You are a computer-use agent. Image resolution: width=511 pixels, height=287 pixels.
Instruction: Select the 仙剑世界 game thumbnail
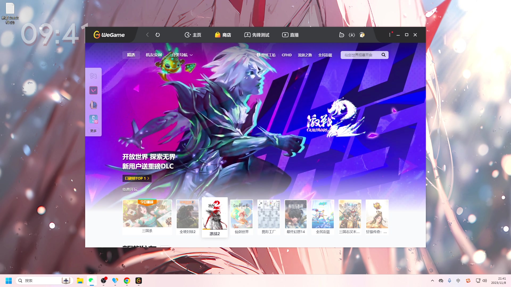(242, 217)
